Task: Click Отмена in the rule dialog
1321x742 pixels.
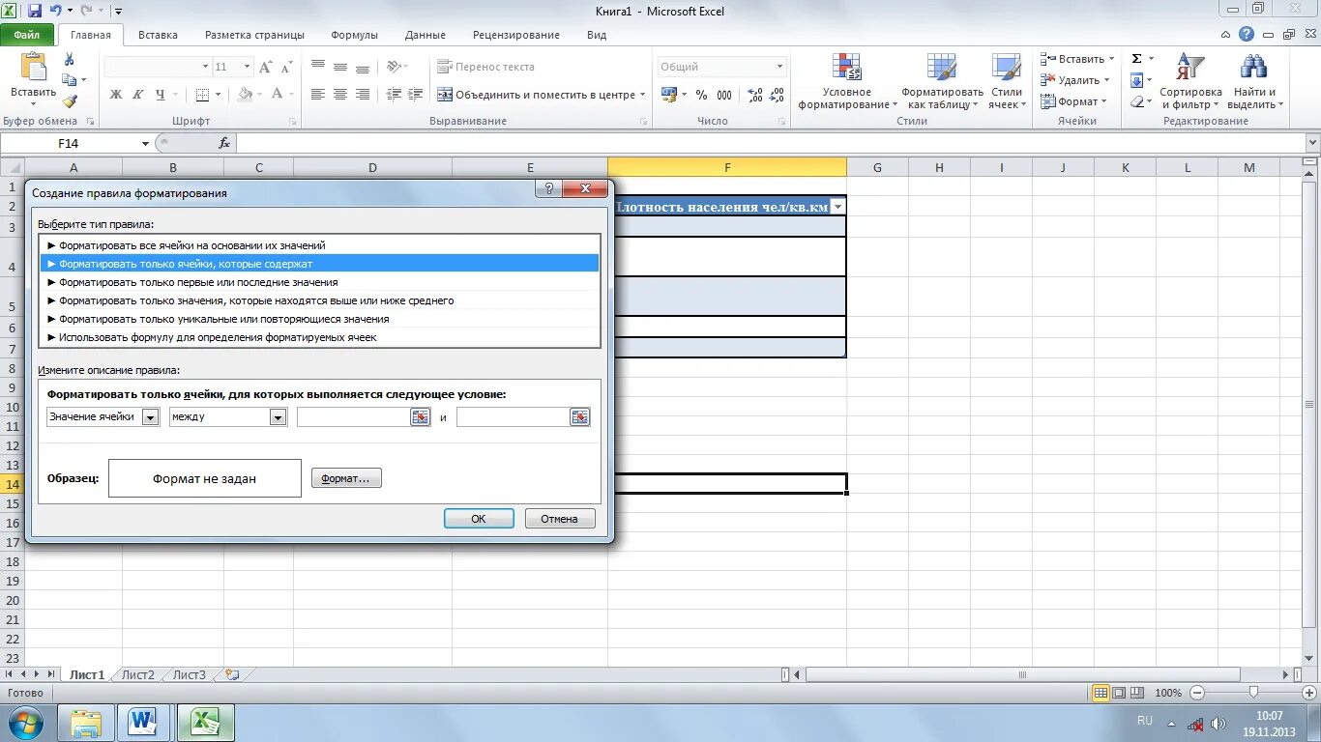Action: (x=560, y=519)
